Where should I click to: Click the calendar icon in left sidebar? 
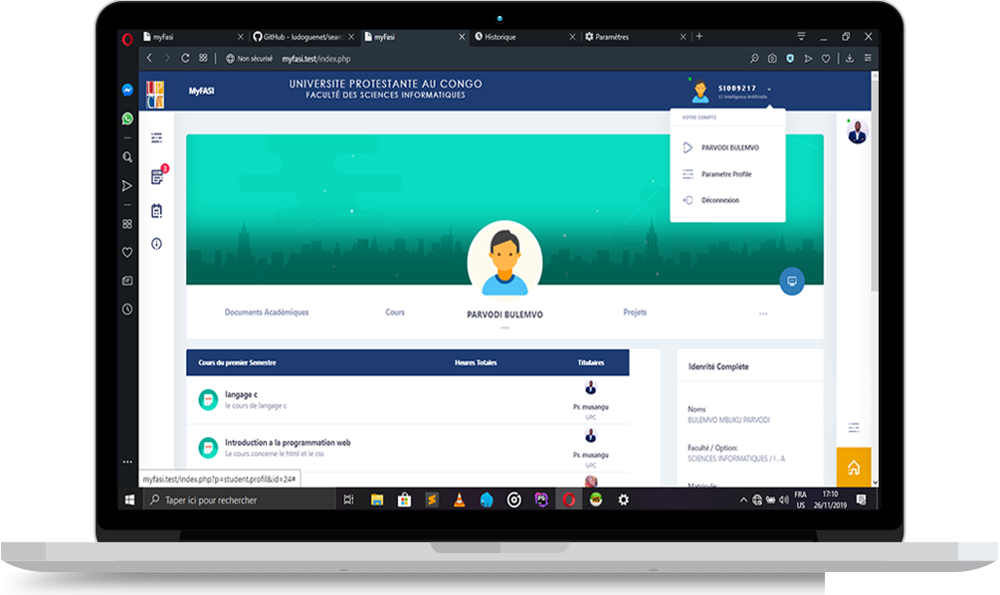(x=157, y=211)
